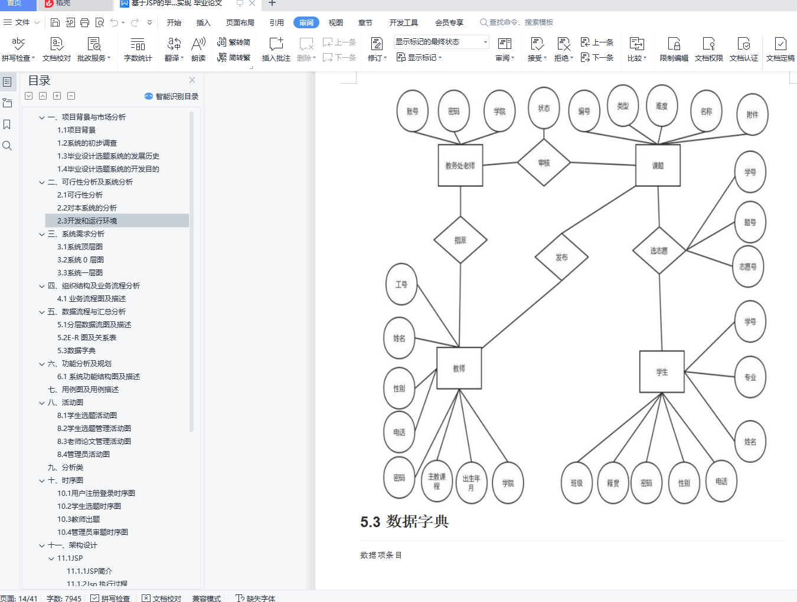The width and height of the screenshot is (797, 602).
Task: Jump to outline item 5.2E-R 图及关系表
Action: [x=87, y=338]
